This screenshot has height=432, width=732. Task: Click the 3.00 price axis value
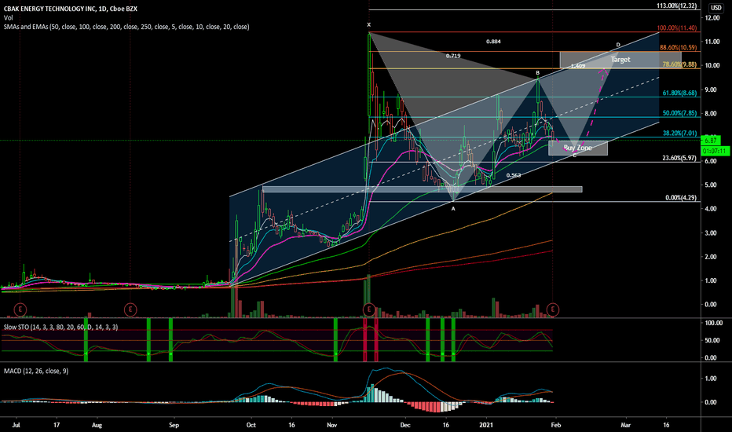pos(711,233)
